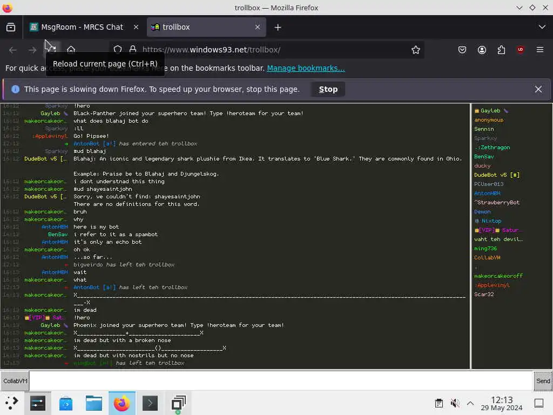Click 'im dead but with a broken nose' message
The image size is (553, 415).
pyautogui.click(x=122, y=340)
